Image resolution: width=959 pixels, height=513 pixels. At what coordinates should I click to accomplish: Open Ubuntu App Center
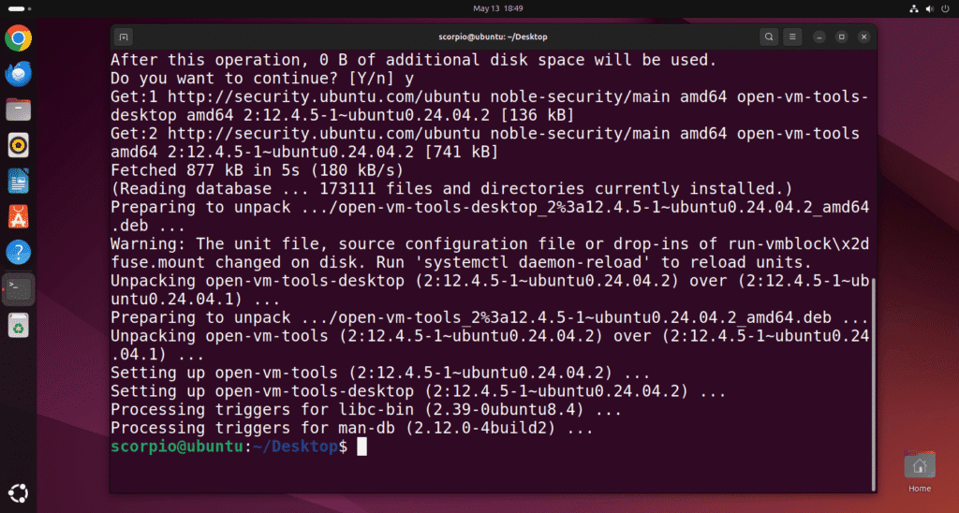(19, 216)
